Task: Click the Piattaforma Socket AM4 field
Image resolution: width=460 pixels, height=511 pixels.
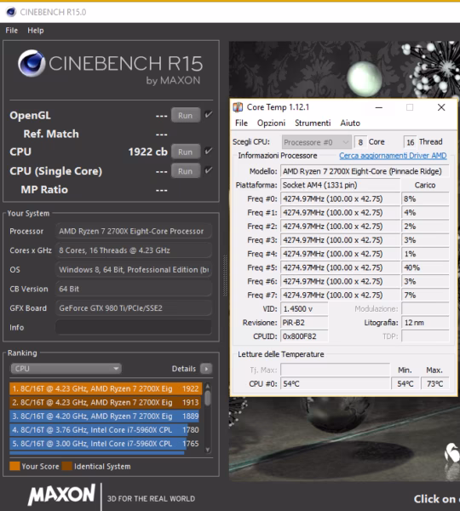Action: (340, 185)
